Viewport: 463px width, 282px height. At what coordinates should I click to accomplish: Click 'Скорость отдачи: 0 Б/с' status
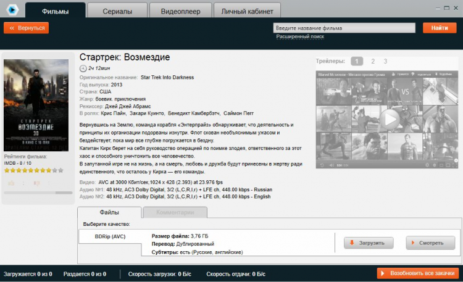236,274
